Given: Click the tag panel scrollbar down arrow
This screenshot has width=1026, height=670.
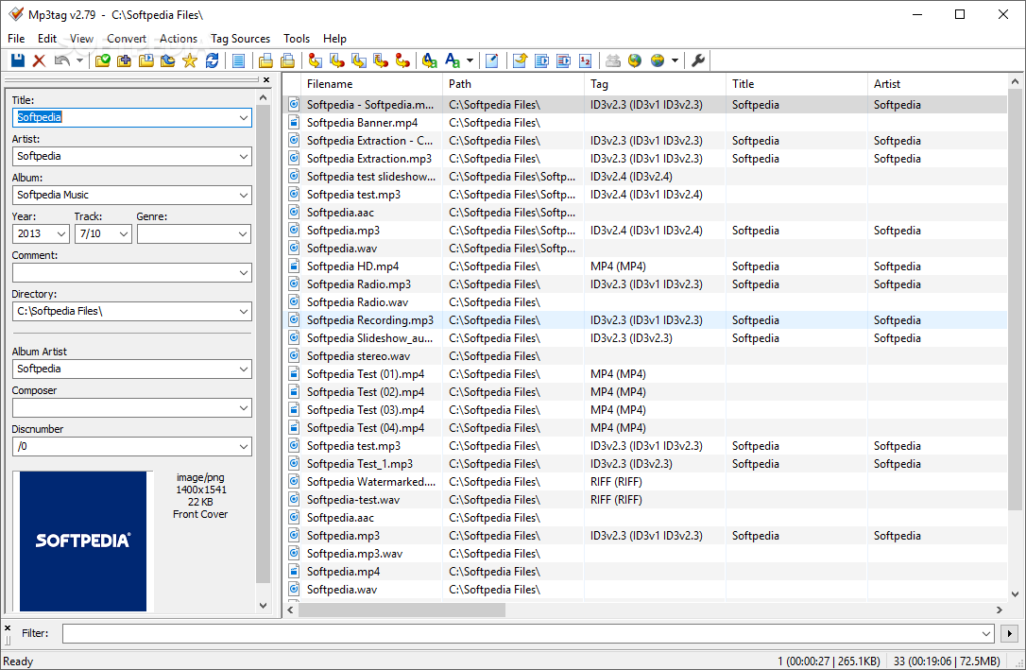Looking at the screenshot, I should point(263,605).
